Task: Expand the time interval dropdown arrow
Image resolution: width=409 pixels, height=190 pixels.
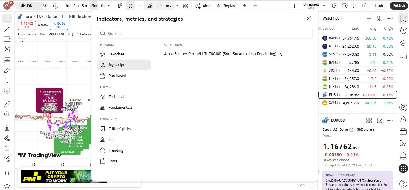Action: [109, 6]
